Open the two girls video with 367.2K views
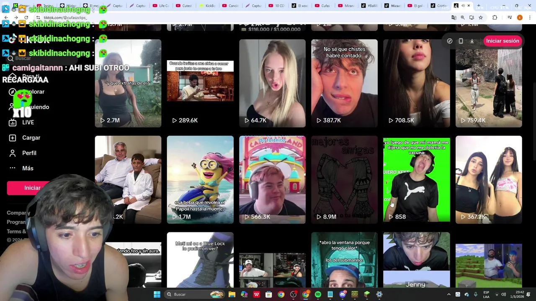Screen dimensions: 536x301 pyautogui.click(x=489, y=180)
